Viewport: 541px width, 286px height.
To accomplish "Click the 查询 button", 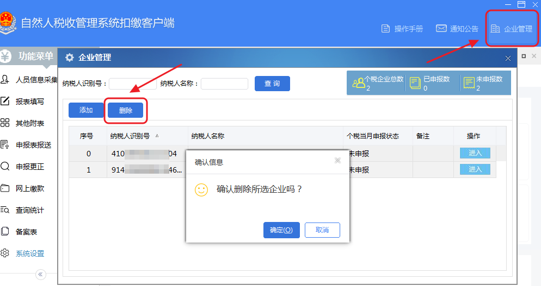I will (x=272, y=84).
